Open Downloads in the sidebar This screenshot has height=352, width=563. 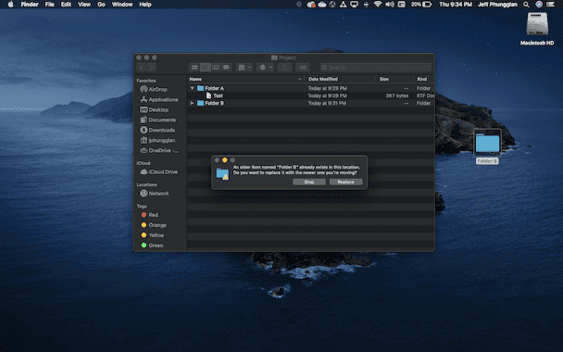point(157,130)
